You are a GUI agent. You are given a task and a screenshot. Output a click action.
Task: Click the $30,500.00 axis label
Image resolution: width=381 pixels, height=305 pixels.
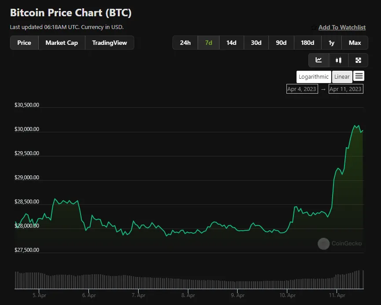point(27,105)
